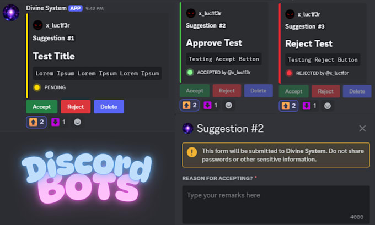375x225 pixels.
Task: Click Reject under the Reject Test suggestion
Action: coord(325,91)
